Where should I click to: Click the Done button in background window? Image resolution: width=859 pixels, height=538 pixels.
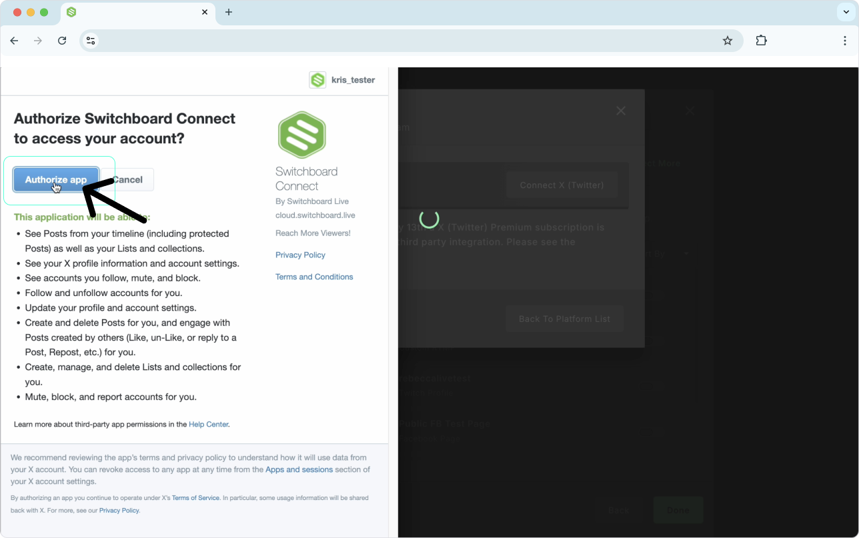[678, 510]
